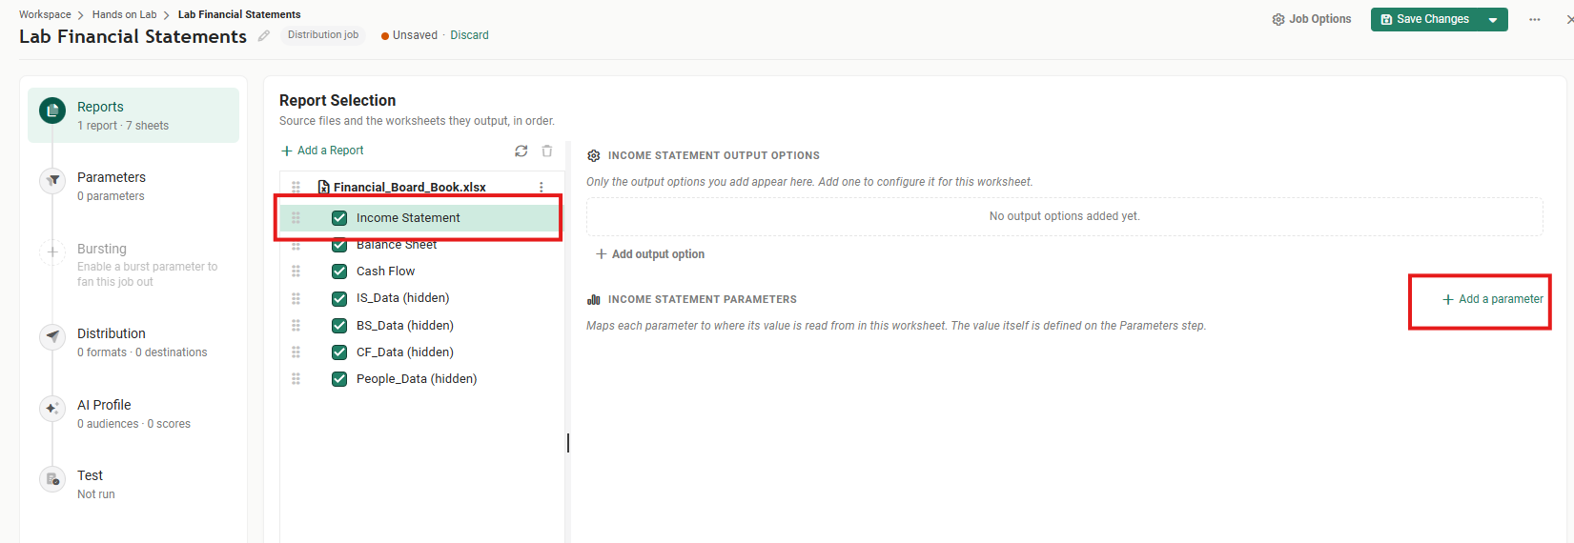1574x543 pixels.
Task: Open Workspace breadcrumb
Action: point(45,14)
